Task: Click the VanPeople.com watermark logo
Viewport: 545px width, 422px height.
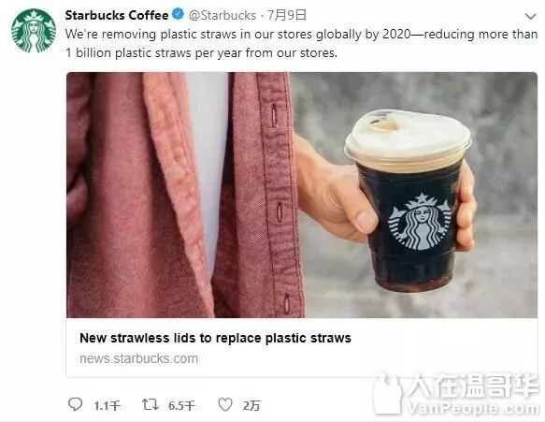Action: (x=456, y=394)
